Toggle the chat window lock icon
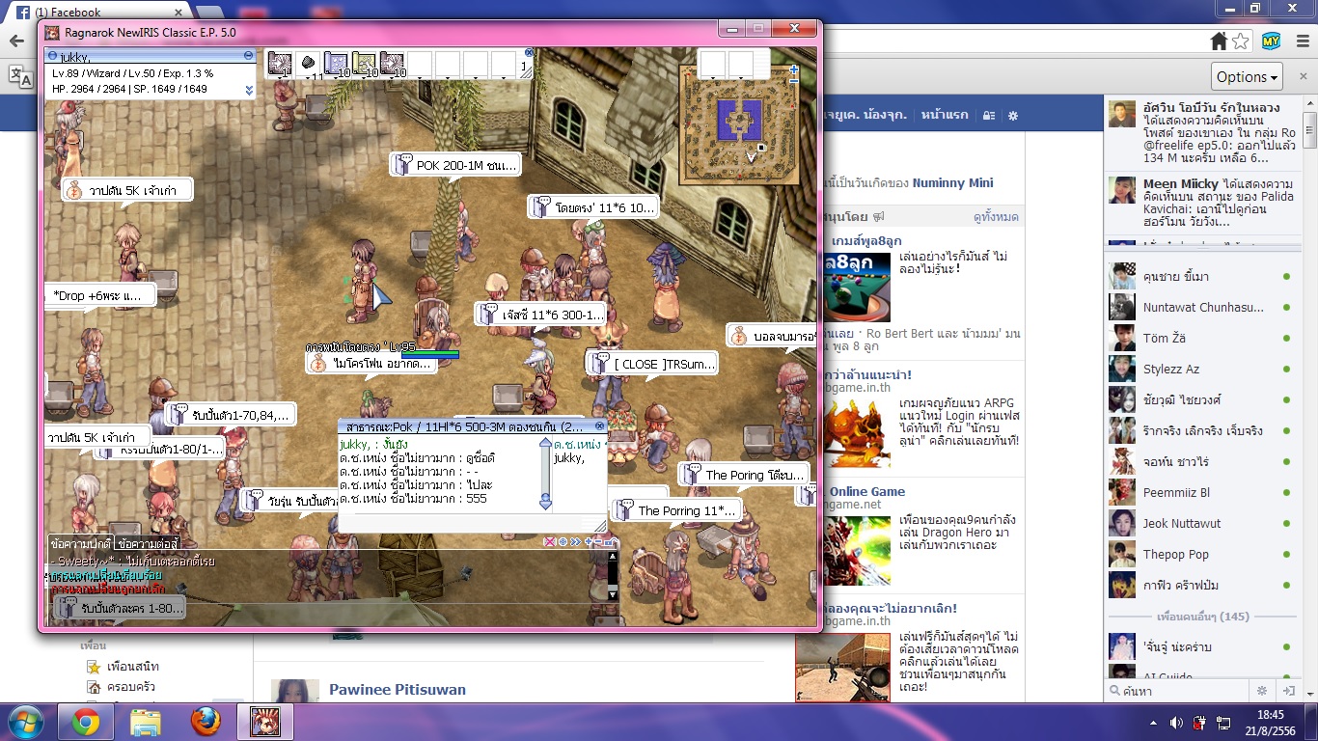 [x=611, y=542]
